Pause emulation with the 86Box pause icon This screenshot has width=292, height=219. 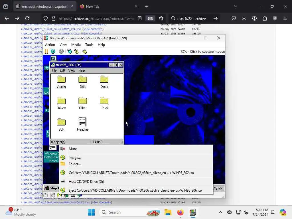coord(46,51)
